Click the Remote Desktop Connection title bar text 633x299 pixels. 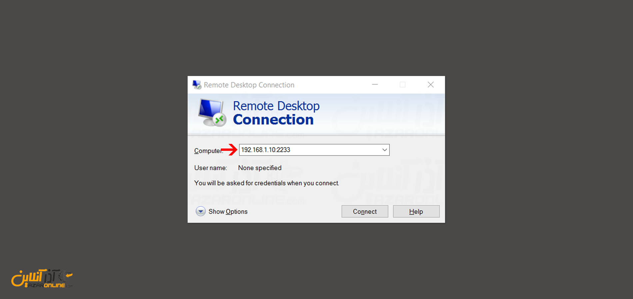click(249, 85)
